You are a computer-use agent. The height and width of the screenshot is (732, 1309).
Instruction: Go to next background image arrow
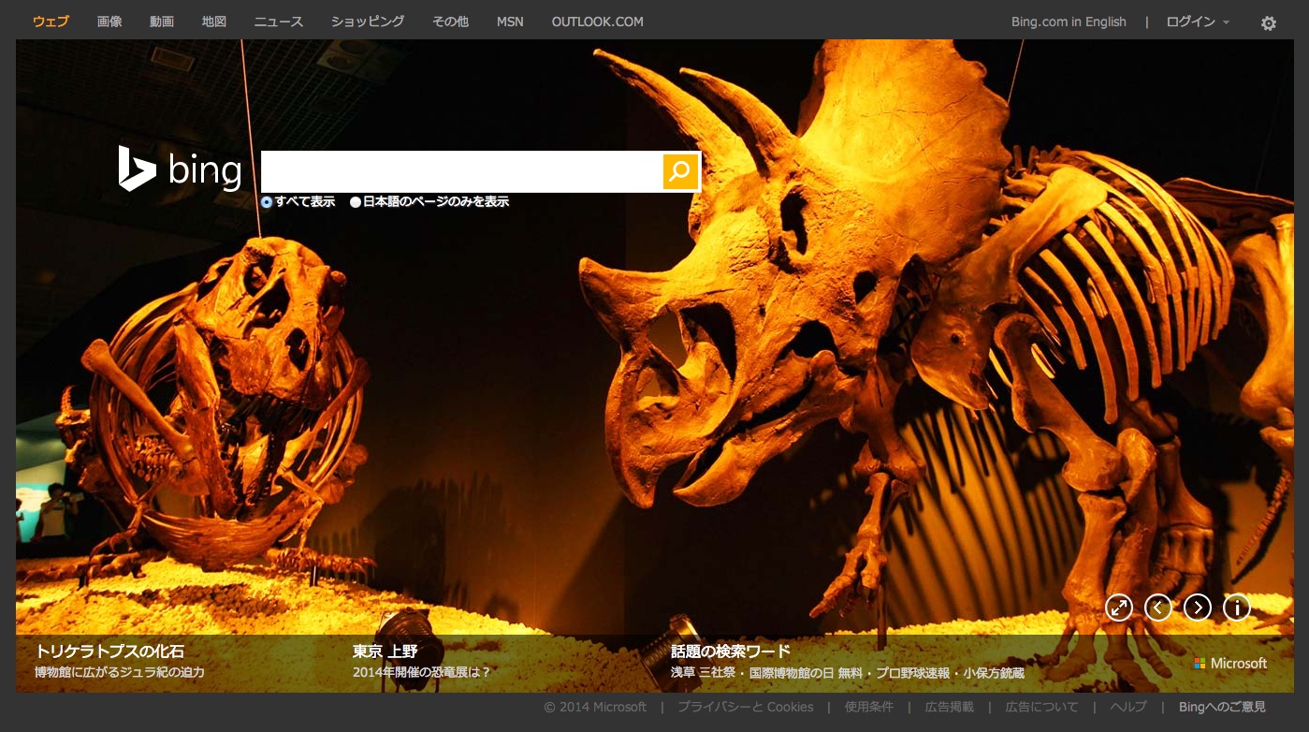(1197, 608)
